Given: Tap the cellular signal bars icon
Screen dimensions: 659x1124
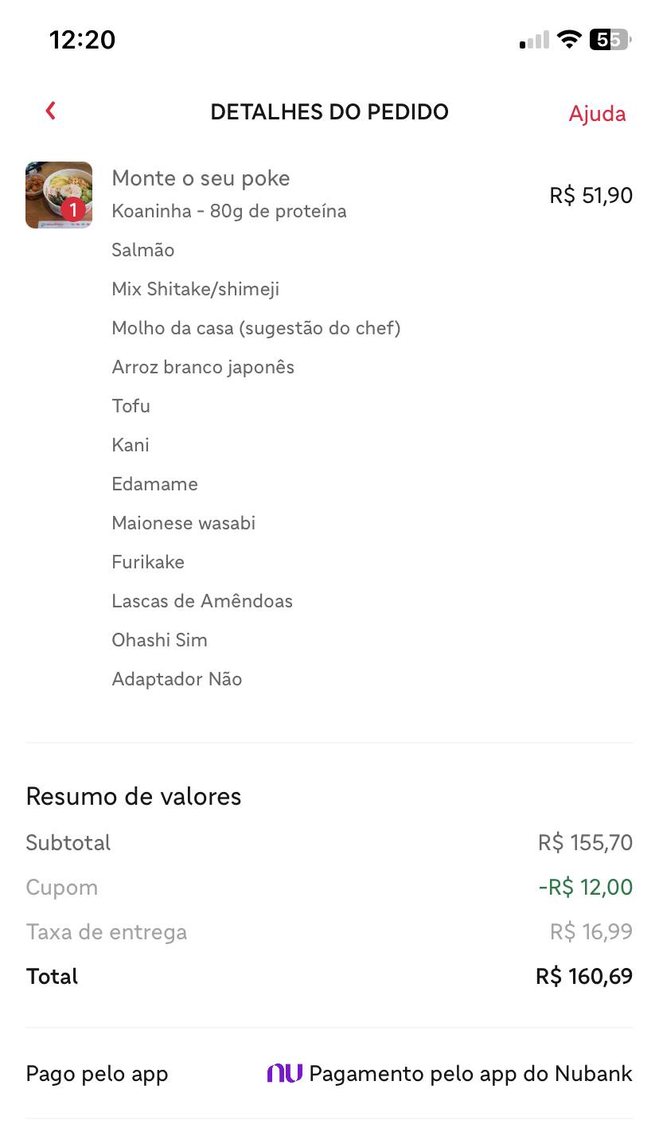Looking at the screenshot, I should [534, 40].
